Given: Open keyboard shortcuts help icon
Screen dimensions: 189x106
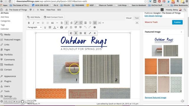Looking at the screenshot, I should (94, 27).
